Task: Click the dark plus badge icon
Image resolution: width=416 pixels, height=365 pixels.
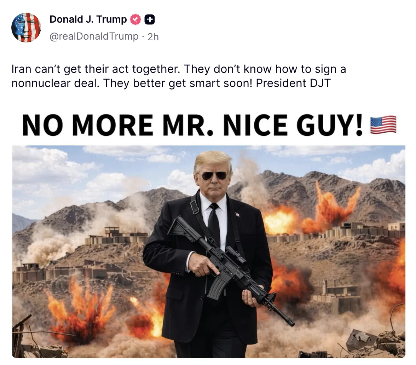Action: coord(150,20)
